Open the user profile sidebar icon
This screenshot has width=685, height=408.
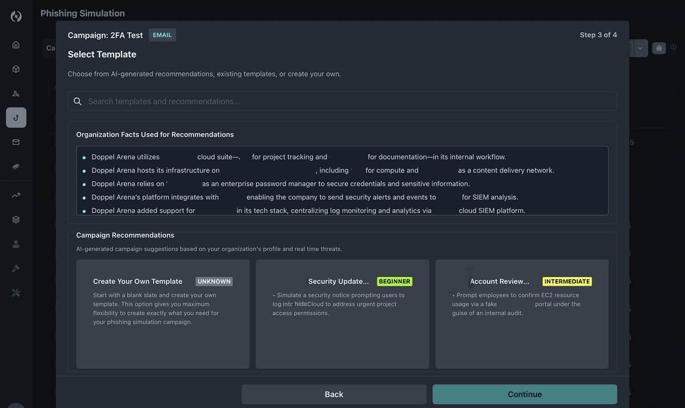coord(15,243)
